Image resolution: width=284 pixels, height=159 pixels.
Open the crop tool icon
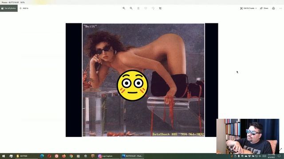pyautogui.click(x=160, y=8)
